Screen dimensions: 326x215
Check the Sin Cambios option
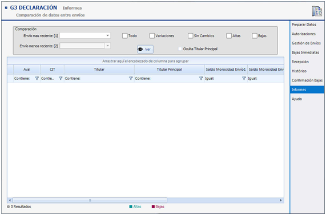point(191,36)
